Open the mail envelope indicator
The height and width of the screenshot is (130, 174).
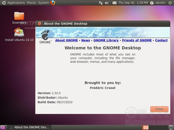coord(115,3)
